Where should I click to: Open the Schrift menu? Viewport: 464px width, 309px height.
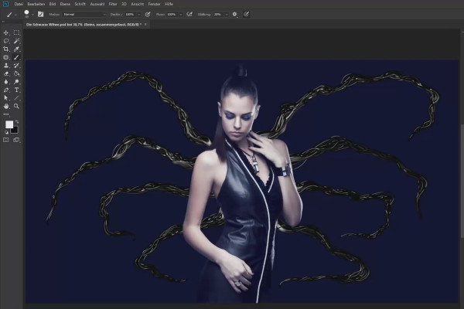pyautogui.click(x=80, y=4)
